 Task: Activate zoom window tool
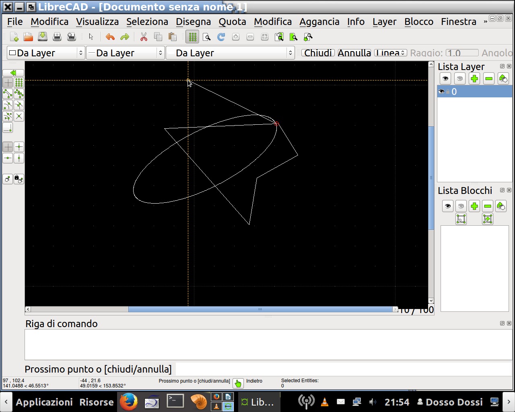click(x=294, y=37)
